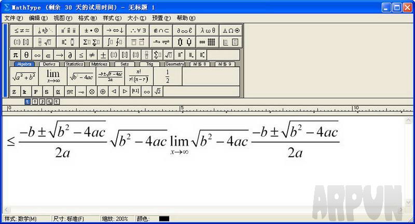This screenshot has width=415, height=224.
Task: Insert the one-half fraction expression
Action: (168, 76)
